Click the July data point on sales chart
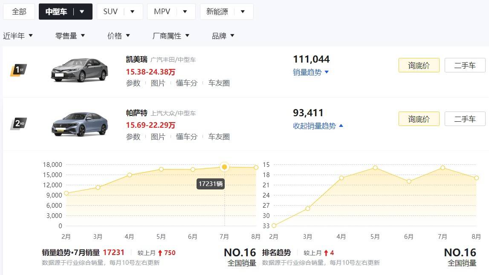This screenshot has width=489, height=275. (x=225, y=167)
